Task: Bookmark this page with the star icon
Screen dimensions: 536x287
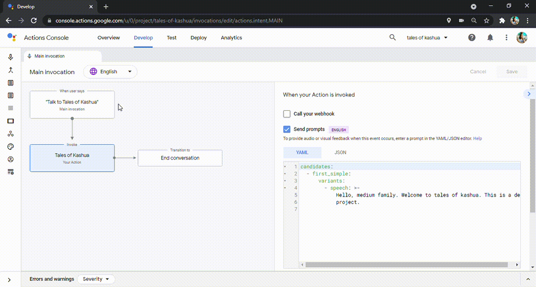Action: pos(487,21)
